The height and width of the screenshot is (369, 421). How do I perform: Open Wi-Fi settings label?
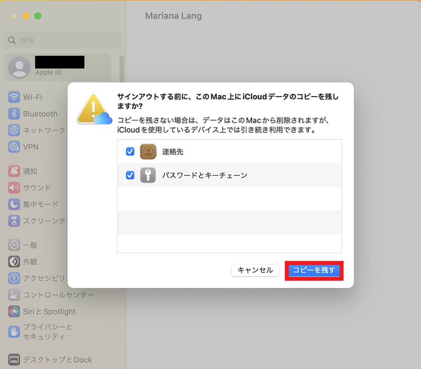click(33, 97)
